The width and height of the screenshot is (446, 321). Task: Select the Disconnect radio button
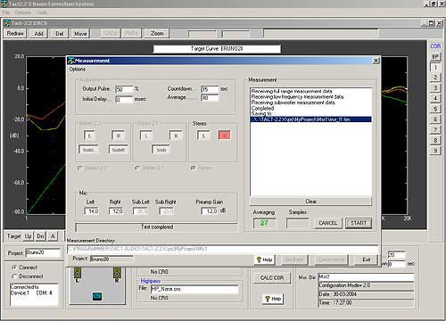[x=13, y=276]
